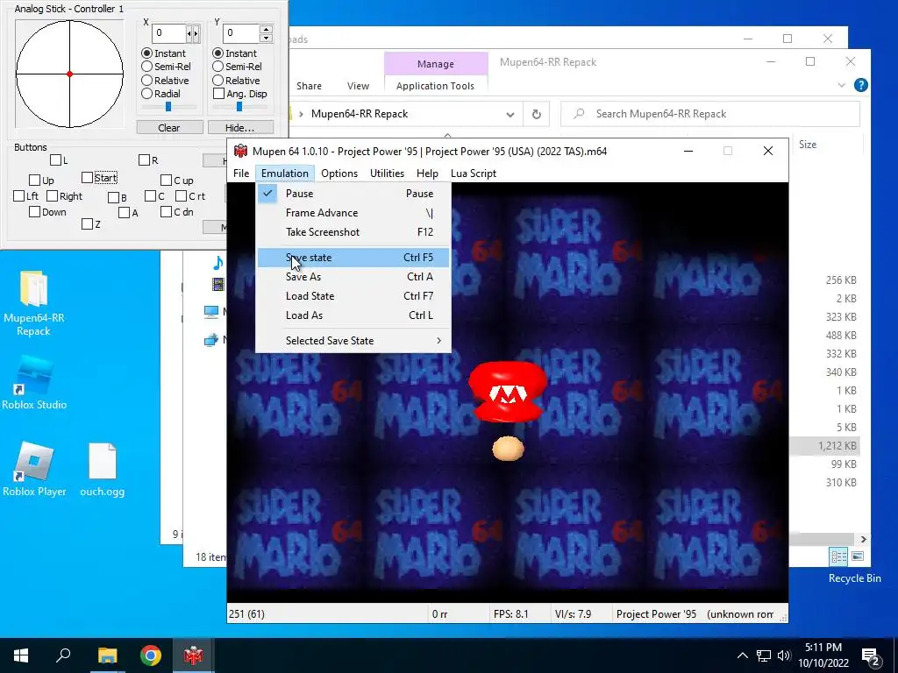Click the Windows Start button
This screenshot has height=673, width=898.
[21, 655]
